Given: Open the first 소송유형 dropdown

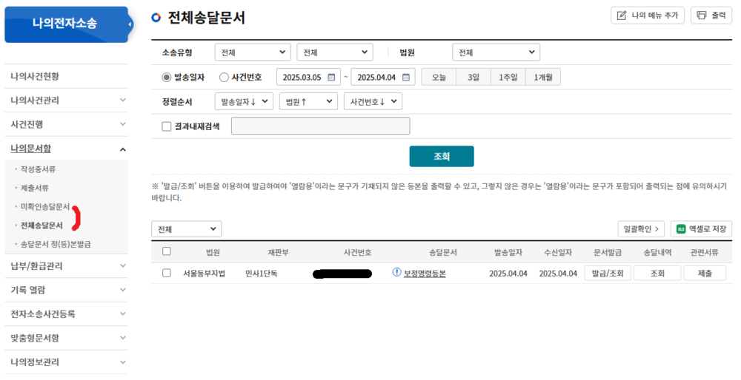Looking at the screenshot, I should [x=253, y=52].
